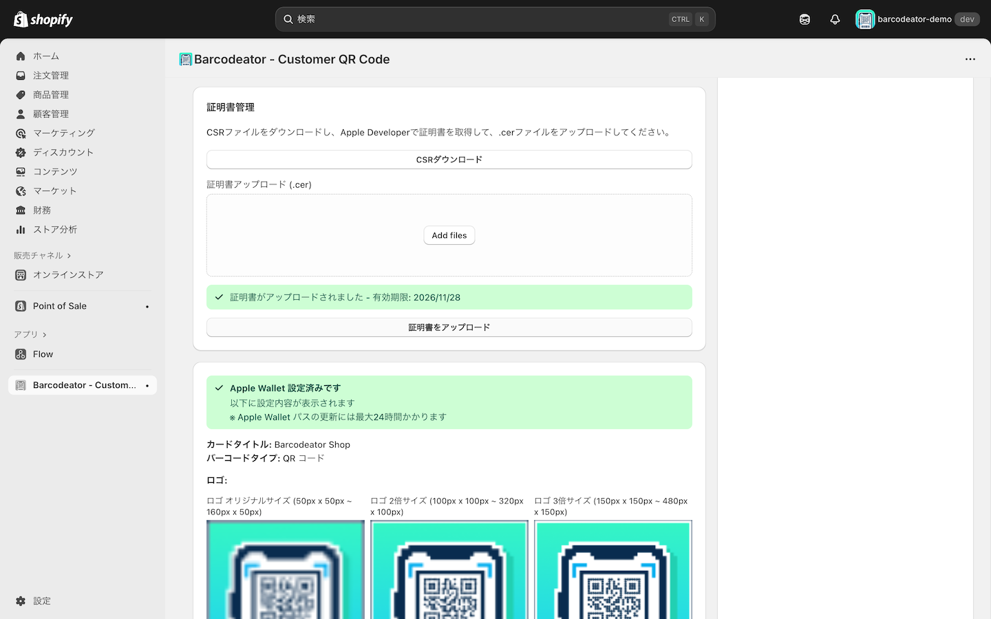
Task: Open the 注文管理 orders icon
Action: pos(20,75)
